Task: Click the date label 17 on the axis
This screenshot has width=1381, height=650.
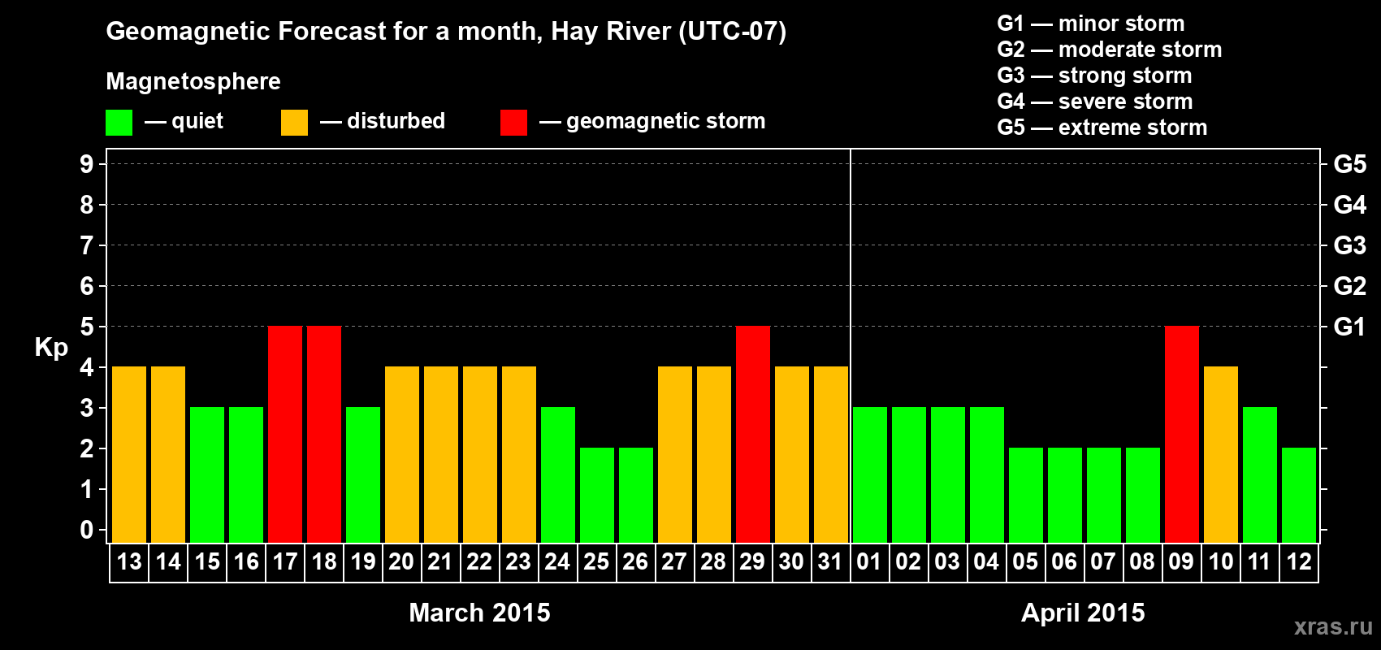Action: point(285,561)
